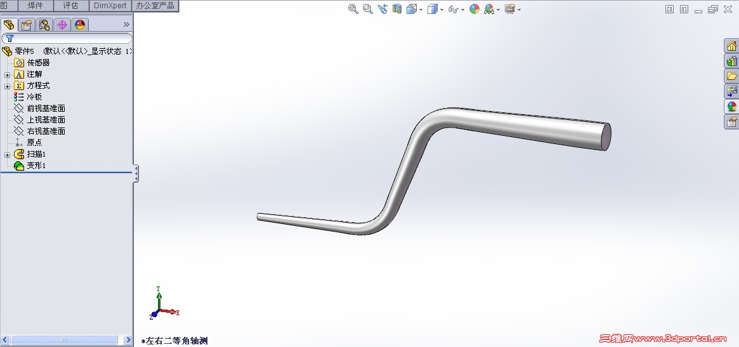The width and height of the screenshot is (739, 347).
Task: Open the 评估 evaluate tab
Action: tap(70, 6)
